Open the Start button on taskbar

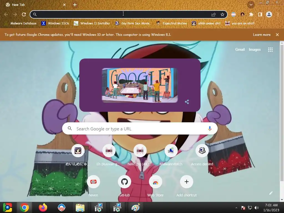tap(7, 207)
